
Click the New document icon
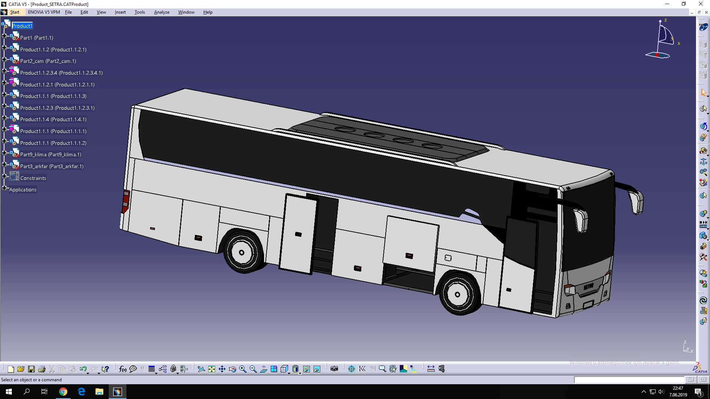11,369
